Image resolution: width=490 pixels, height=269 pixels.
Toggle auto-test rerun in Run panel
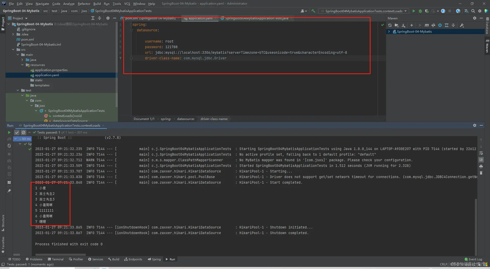point(9,146)
